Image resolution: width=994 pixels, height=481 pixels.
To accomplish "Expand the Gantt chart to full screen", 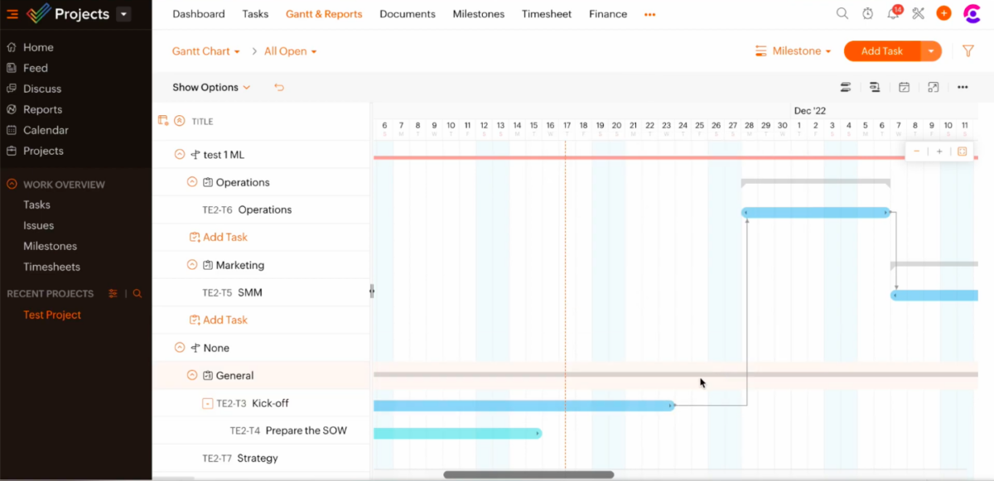I will (x=934, y=87).
